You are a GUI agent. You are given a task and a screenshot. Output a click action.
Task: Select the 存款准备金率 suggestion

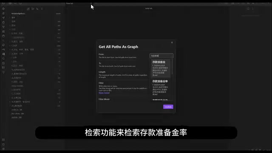[x=161, y=88]
